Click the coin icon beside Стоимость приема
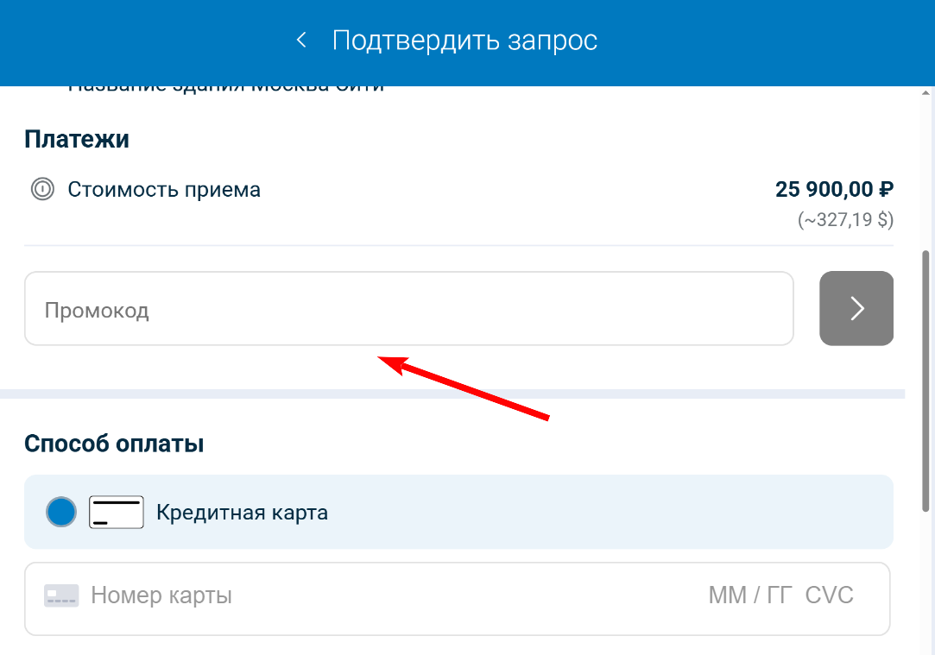This screenshot has width=935, height=655. (x=42, y=189)
